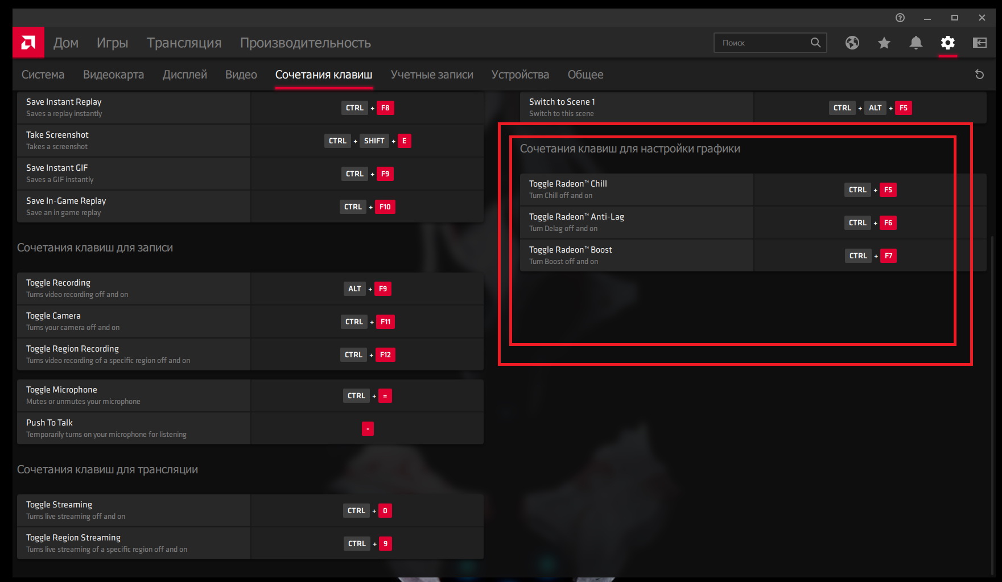Reset hotkeys with the restore arrow icon

980,75
